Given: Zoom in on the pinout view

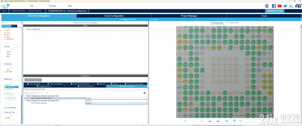Looking at the screenshot, I should coord(185,121).
